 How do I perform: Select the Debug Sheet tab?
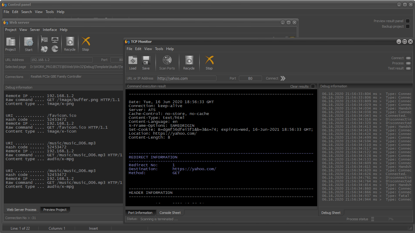click(x=331, y=213)
